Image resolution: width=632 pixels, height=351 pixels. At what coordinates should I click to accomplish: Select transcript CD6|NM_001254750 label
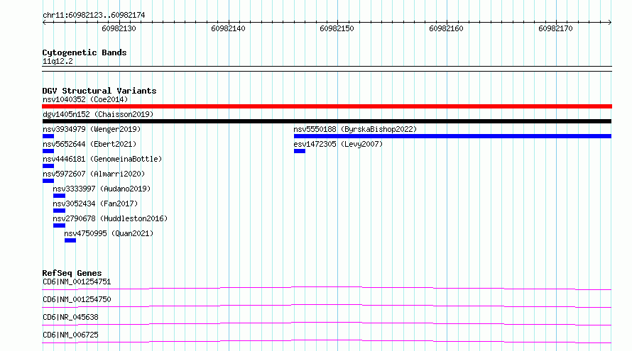[x=77, y=299]
